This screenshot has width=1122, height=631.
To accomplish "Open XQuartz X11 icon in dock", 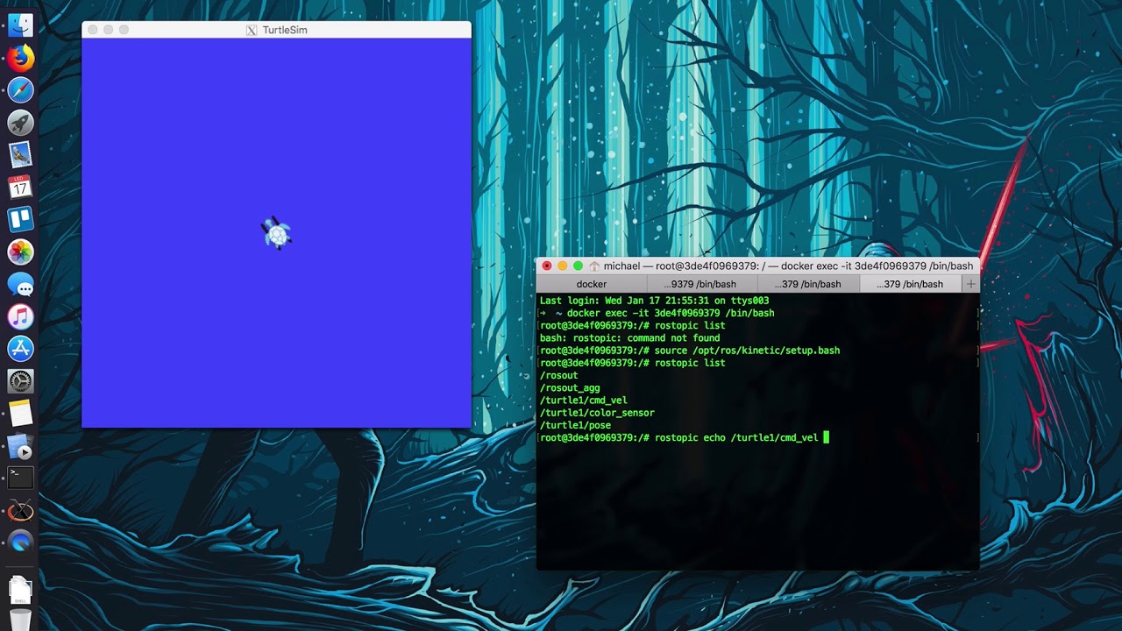I will (x=20, y=510).
